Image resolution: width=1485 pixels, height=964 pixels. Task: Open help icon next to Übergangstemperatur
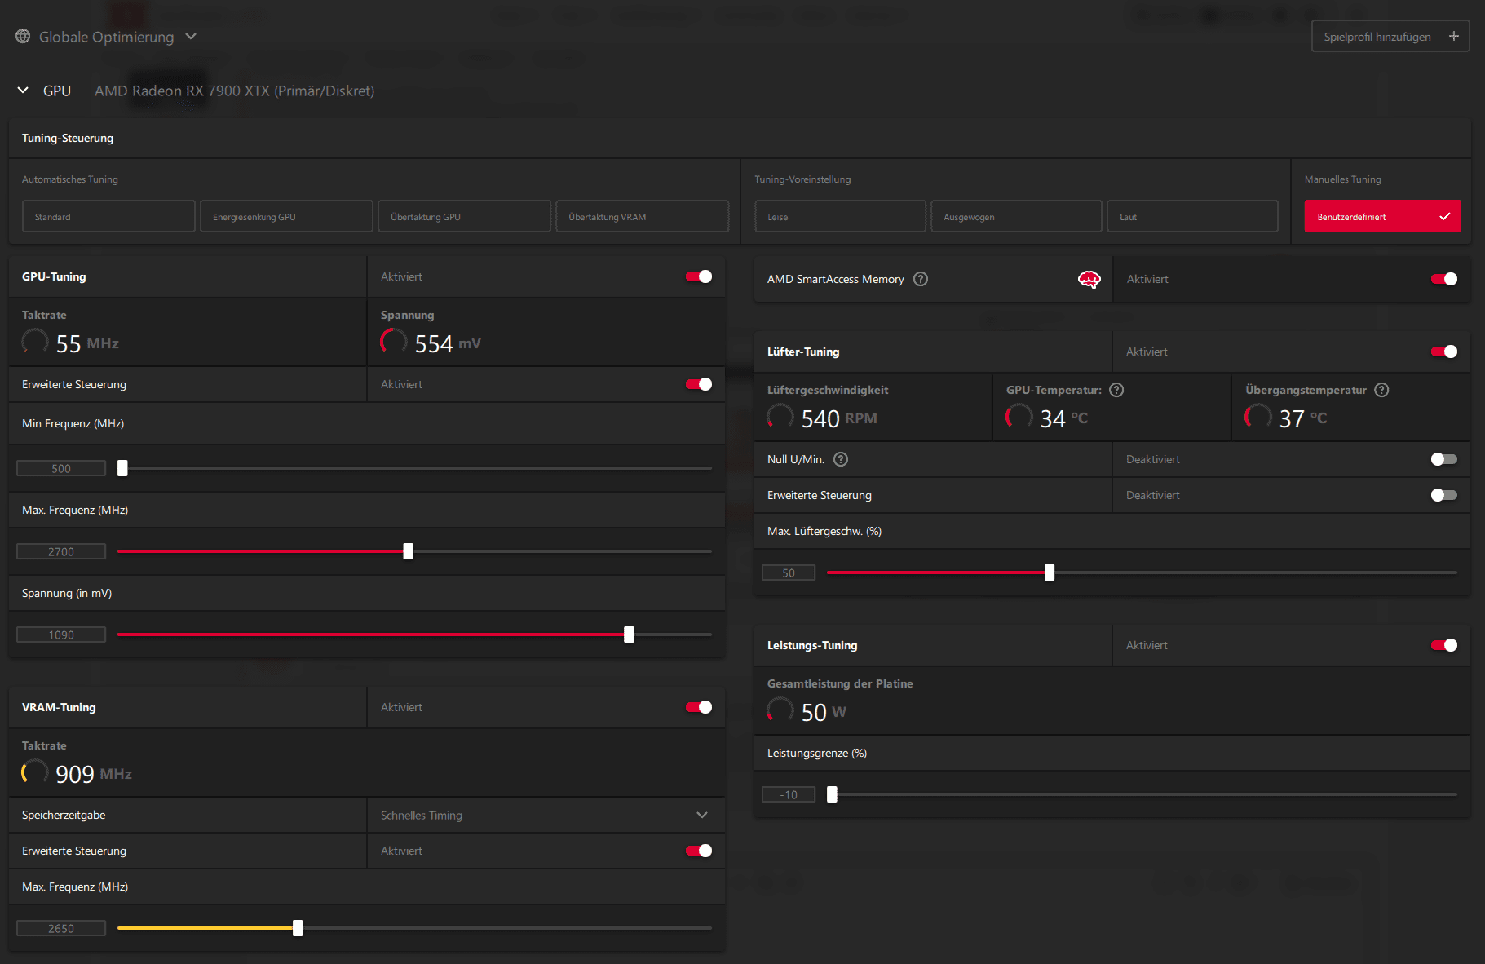[1381, 390]
